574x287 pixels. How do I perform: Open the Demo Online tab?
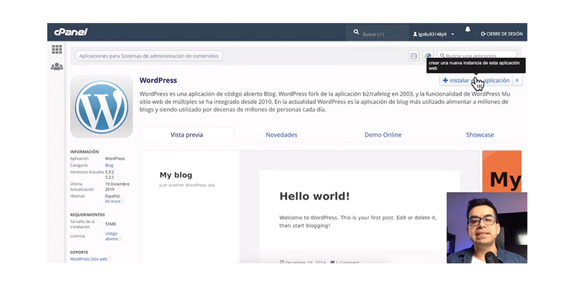(383, 135)
